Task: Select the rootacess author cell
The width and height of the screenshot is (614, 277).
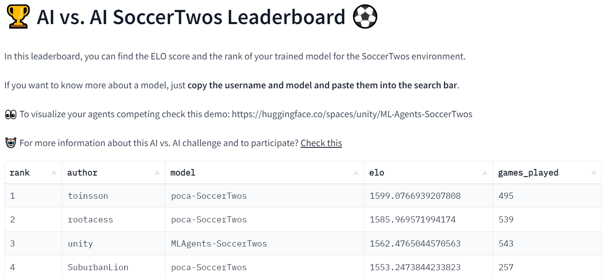Action: pos(90,219)
